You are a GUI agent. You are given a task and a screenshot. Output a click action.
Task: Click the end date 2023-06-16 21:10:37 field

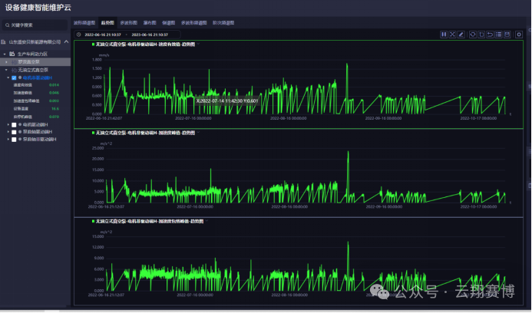pos(150,35)
